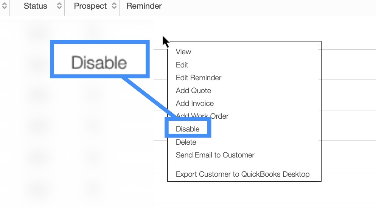Image resolution: width=376 pixels, height=208 pixels.
Task: Click the Reminder column header
Action: pos(144,6)
